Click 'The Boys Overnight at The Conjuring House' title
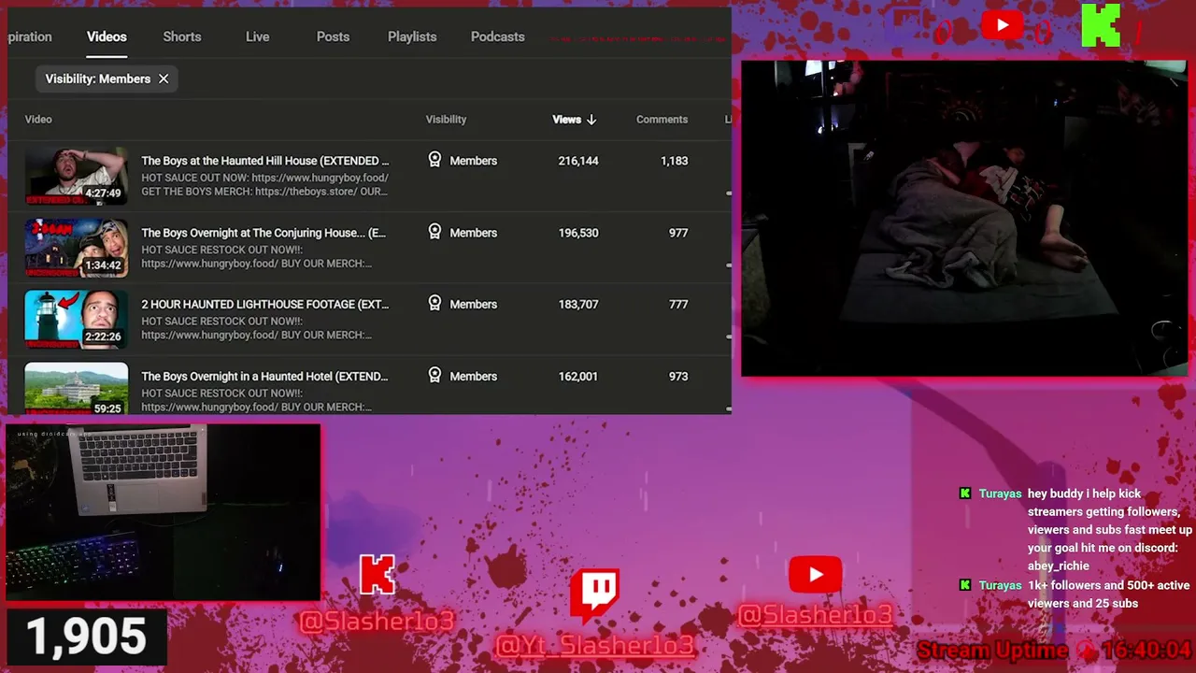The width and height of the screenshot is (1196, 673). 263,233
